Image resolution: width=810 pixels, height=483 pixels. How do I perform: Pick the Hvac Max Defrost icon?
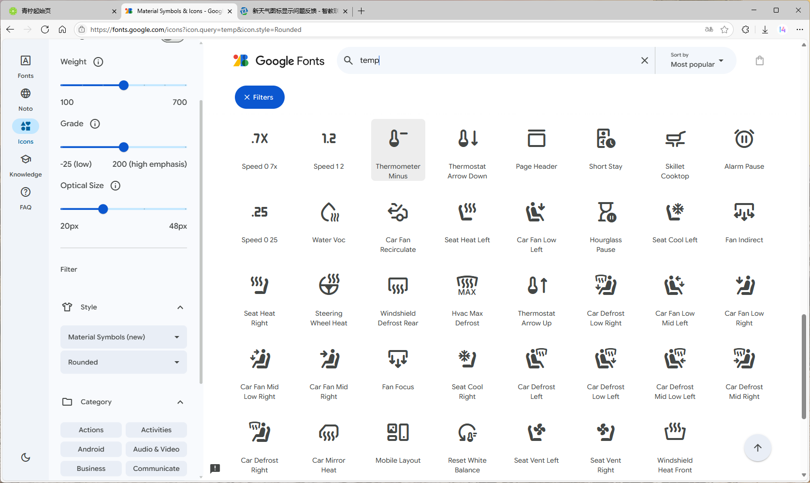pos(467,297)
